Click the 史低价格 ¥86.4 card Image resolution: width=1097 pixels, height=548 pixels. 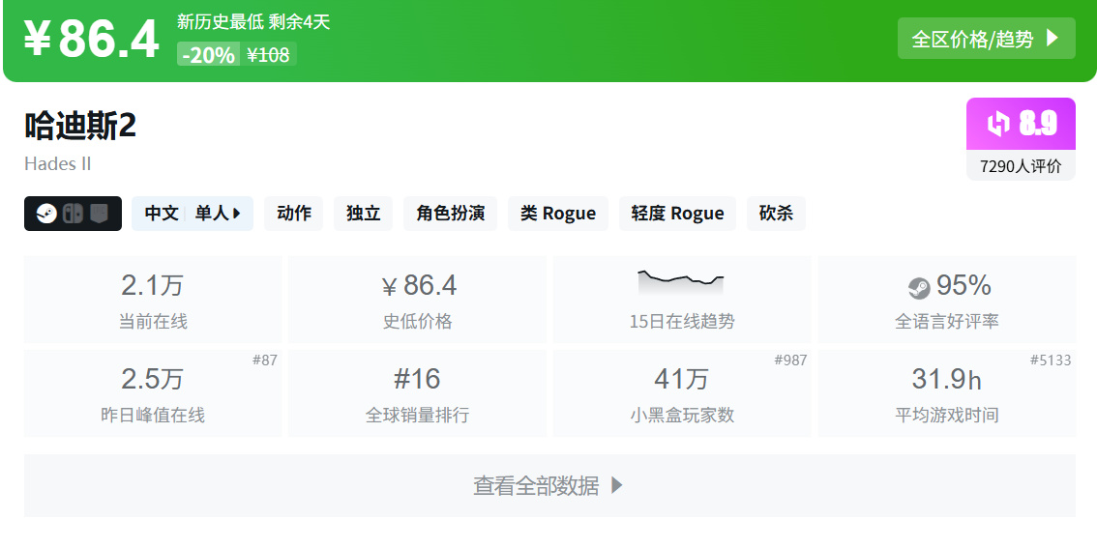418,300
